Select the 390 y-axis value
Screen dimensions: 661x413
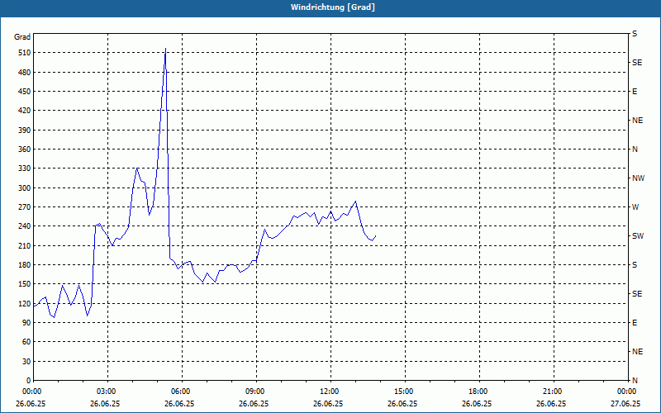coord(25,131)
